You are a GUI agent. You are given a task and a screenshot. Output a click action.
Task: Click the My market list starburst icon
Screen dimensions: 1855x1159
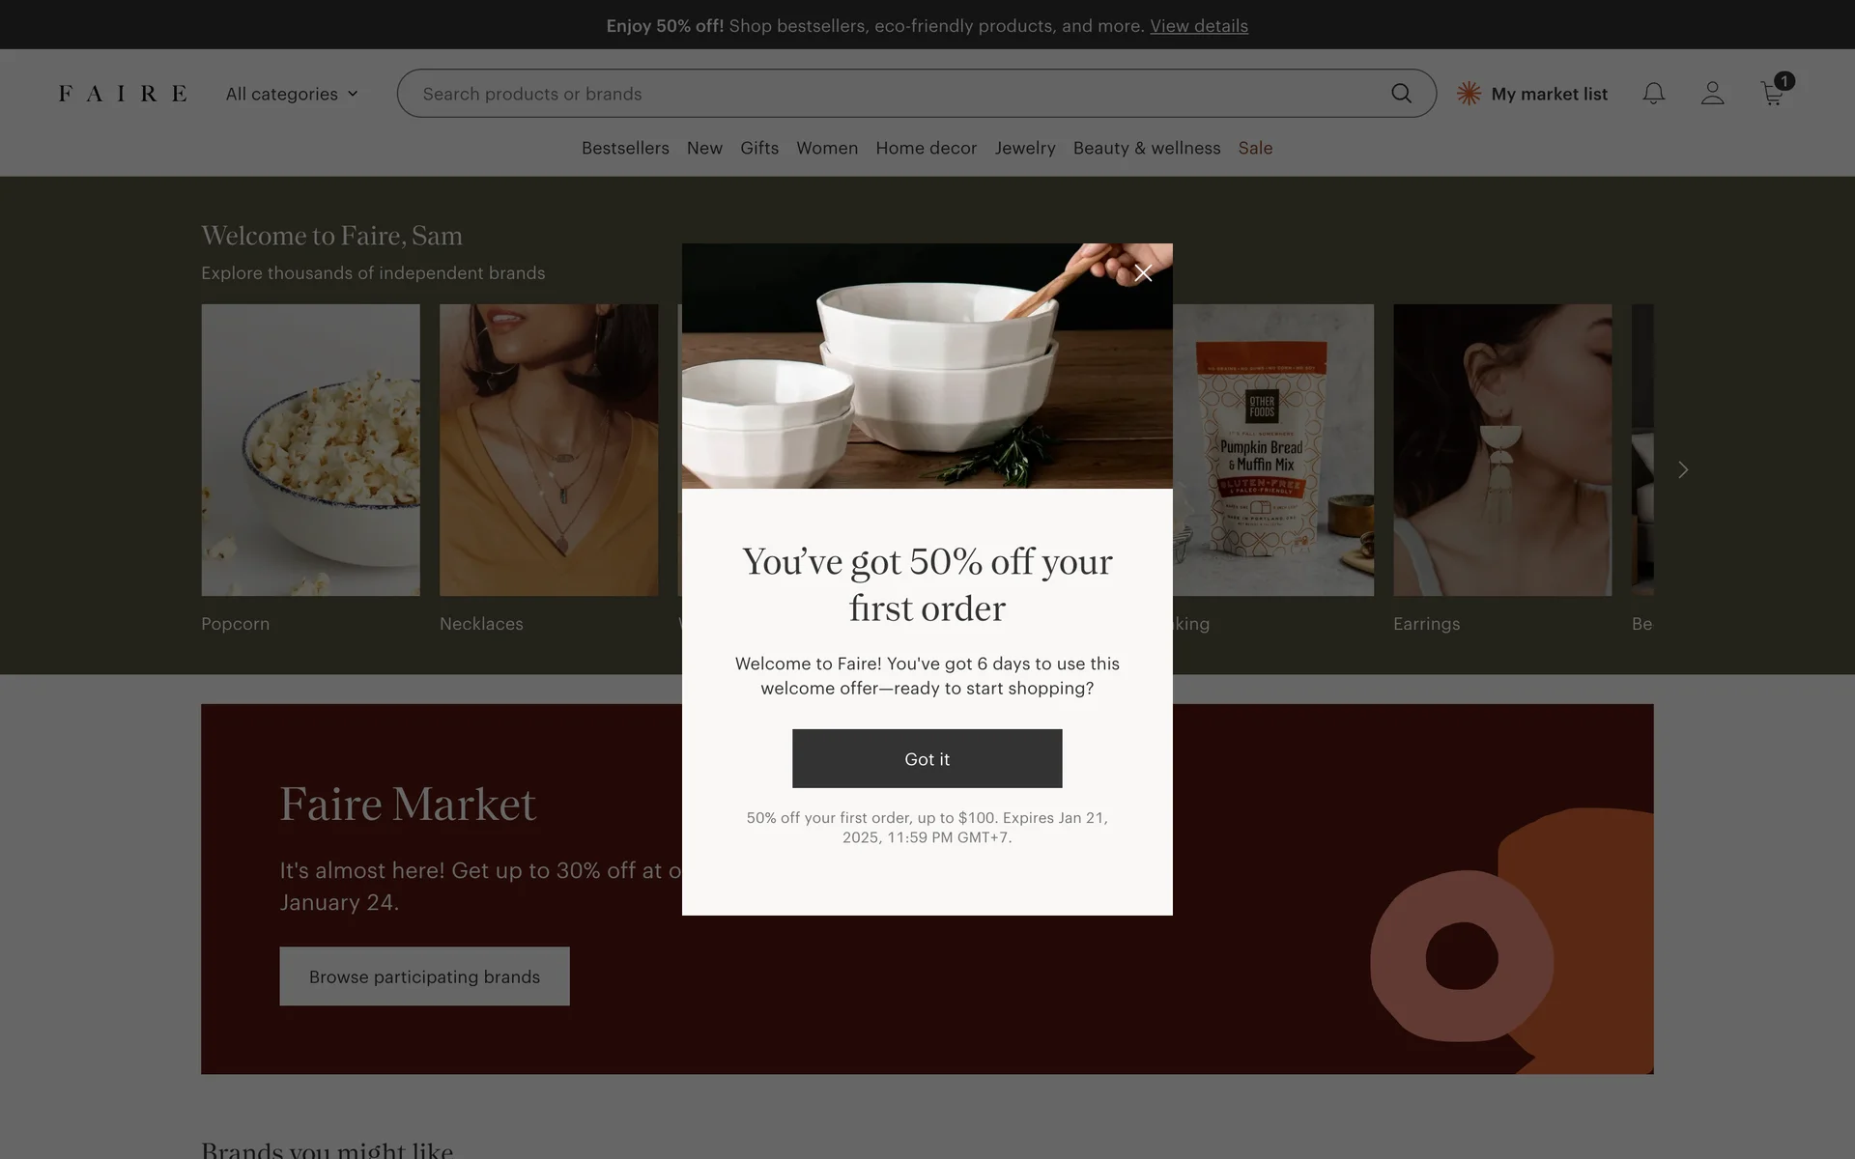coord(1469,94)
